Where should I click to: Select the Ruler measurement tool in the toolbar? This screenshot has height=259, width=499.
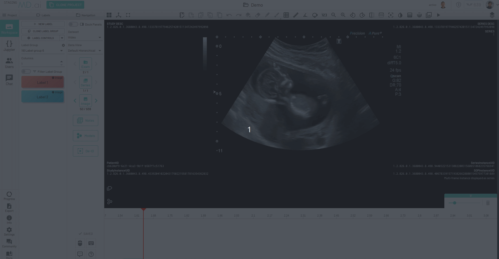click(295, 15)
